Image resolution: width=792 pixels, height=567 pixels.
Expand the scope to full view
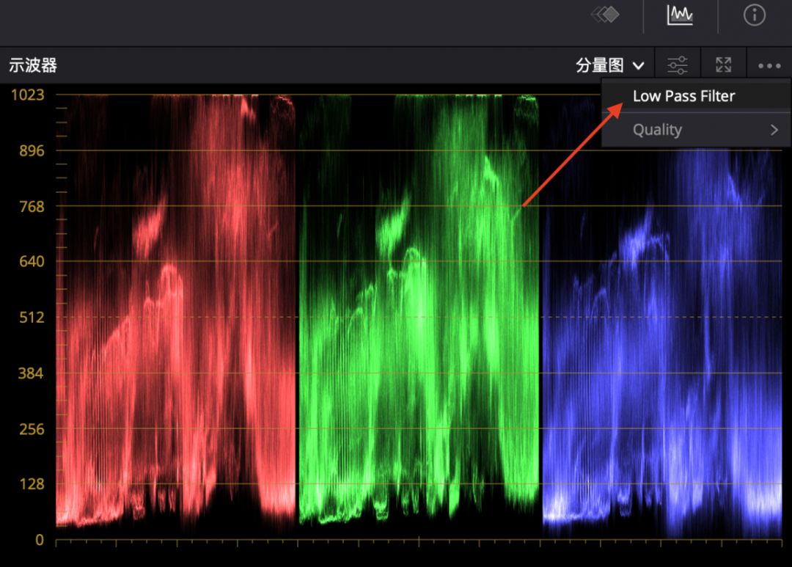point(723,65)
